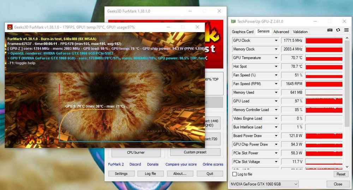353x190 pixels.
Task: Click the GPU-Z sensor list scrollbar thumb
Action: pos(347,83)
